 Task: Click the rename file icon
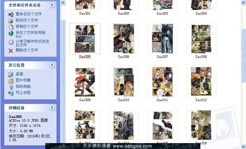[x=11, y=14]
